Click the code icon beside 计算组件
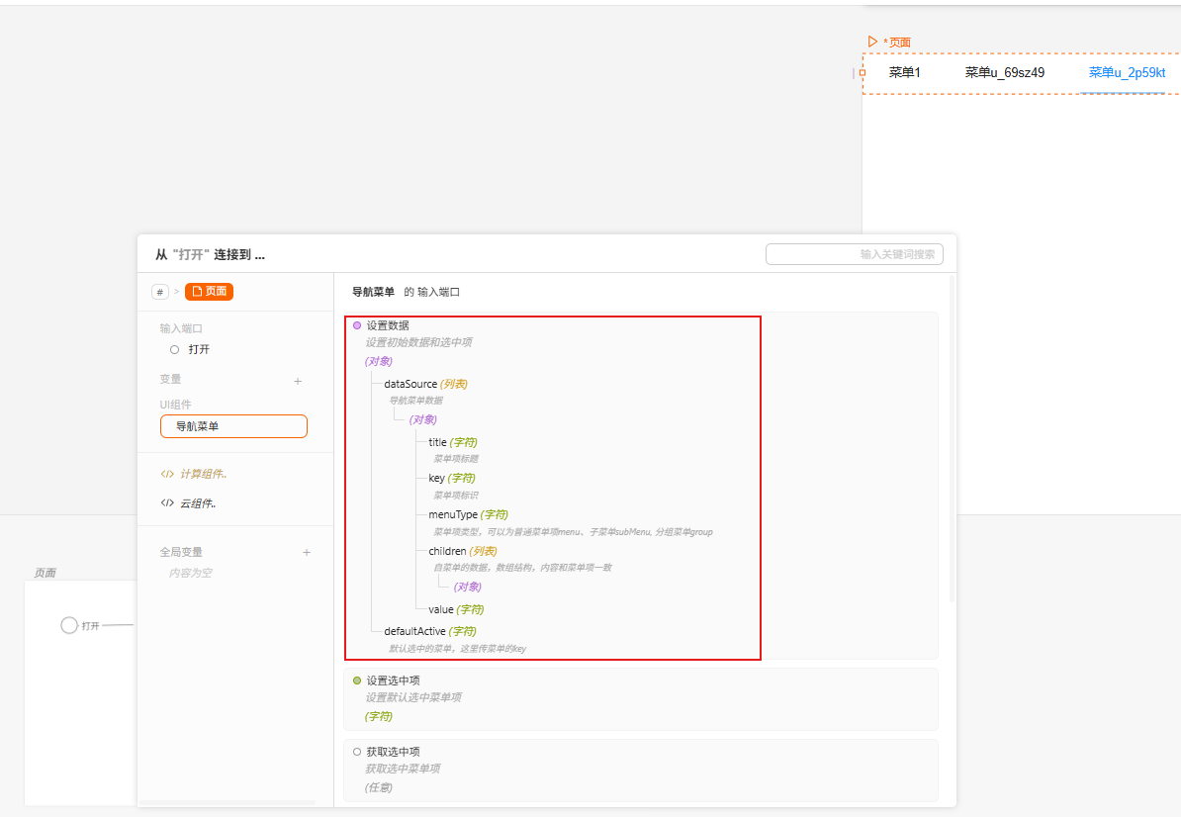 (167, 475)
